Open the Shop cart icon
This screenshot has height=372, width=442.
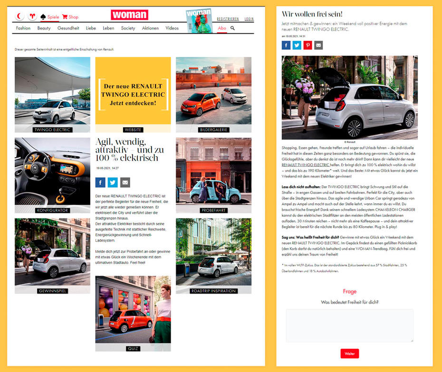point(65,17)
